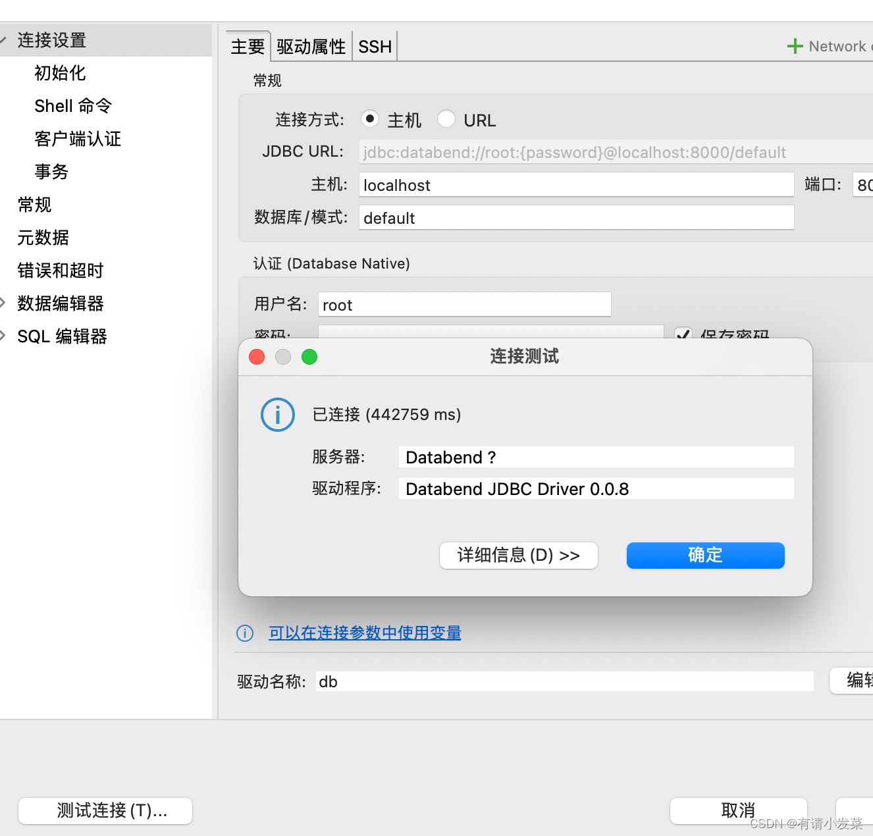Click the info icon beside the variables hint
The width and height of the screenshot is (873, 836).
click(244, 633)
